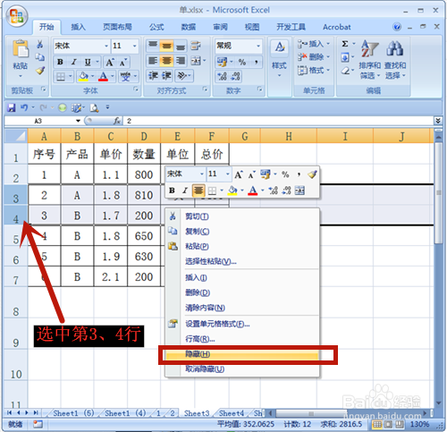Choose Format Cells in context menu

242,324
